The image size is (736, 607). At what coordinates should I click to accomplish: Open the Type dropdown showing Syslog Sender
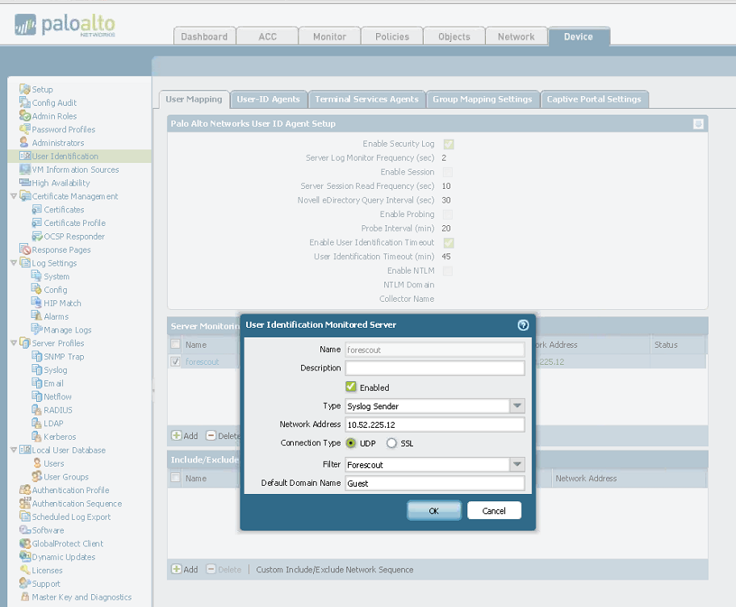[517, 406]
